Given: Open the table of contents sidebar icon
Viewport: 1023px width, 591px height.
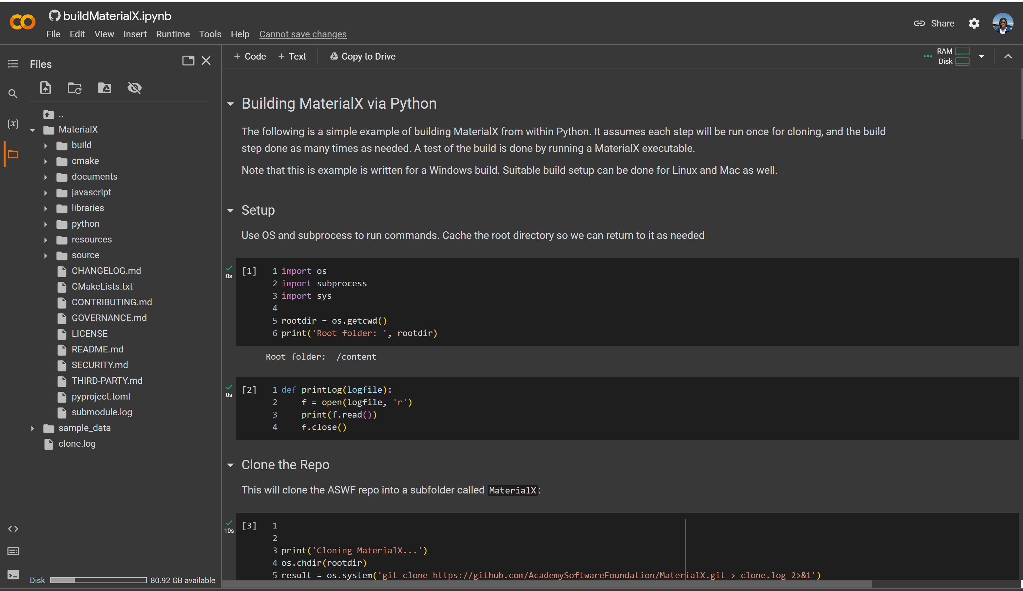Looking at the screenshot, I should pos(12,64).
